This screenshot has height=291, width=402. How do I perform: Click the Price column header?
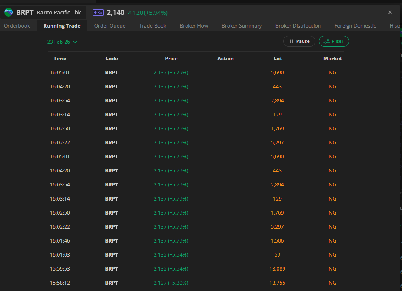coord(171,59)
